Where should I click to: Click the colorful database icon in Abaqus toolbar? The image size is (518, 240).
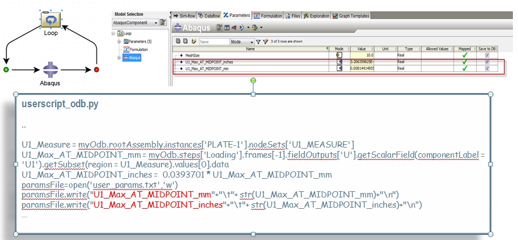pos(254,27)
